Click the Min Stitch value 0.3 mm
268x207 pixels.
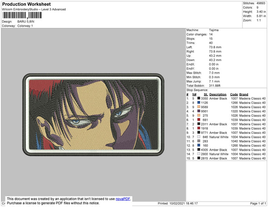point(214,77)
